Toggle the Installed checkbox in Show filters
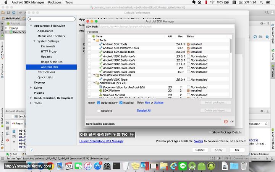The width and height of the screenshot is (275, 172). (121, 103)
